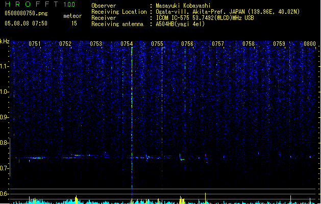Click the Observer label
The height and width of the screenshot is (204, 321).
point(104,6)
